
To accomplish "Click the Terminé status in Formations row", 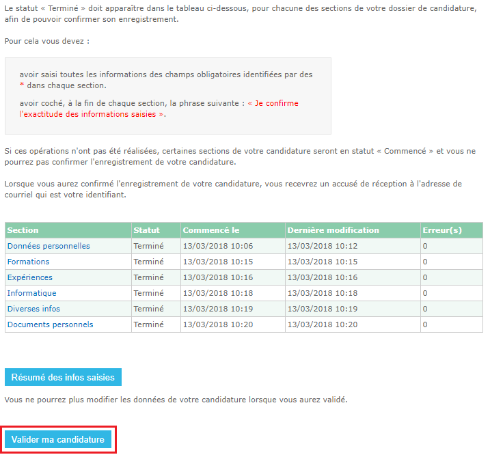I will 148,262.
